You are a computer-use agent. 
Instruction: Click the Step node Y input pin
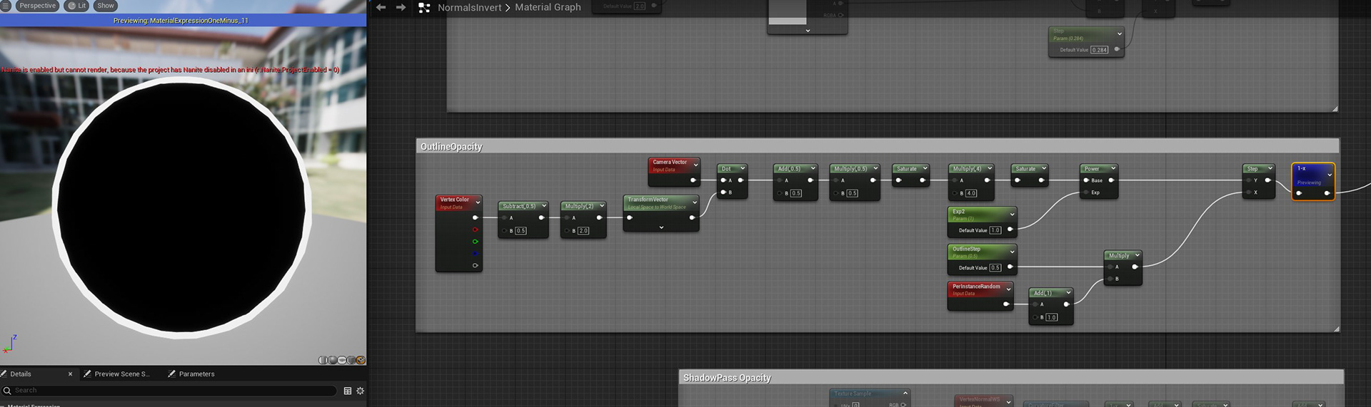tap(1249, 180)
